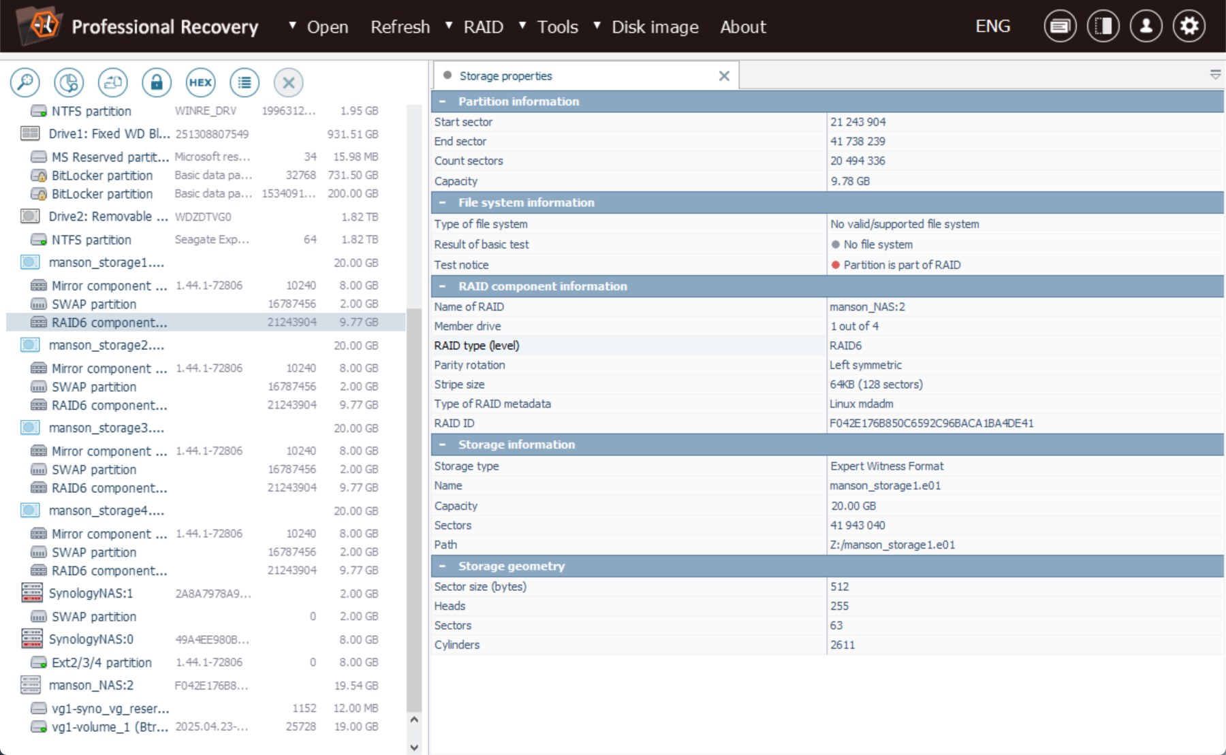Open the settings gear icon
Image resolution: width=1226 pixels, height=755 pixels.
pyautogui.click(x=1189, y=27)
